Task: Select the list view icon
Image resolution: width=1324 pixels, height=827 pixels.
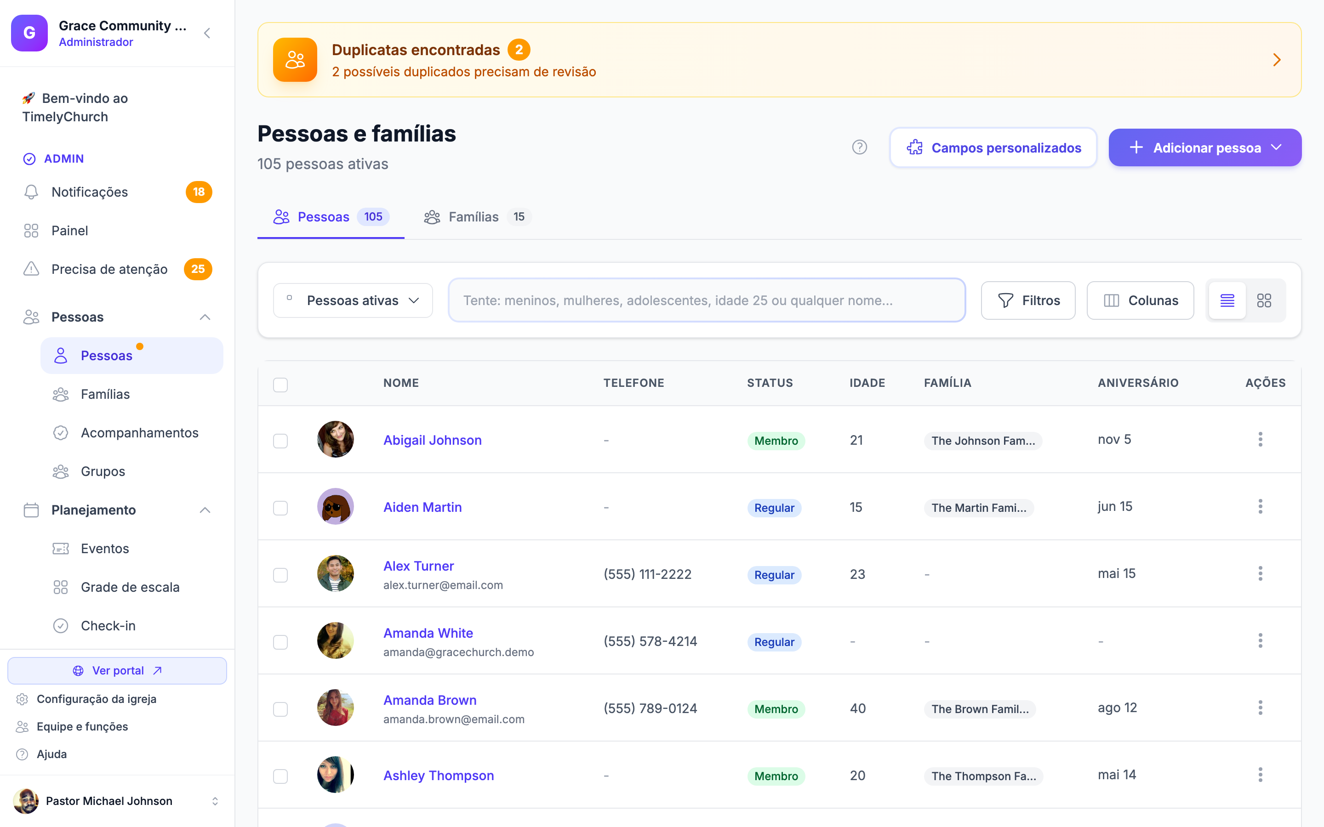Action: (1227, 300)
